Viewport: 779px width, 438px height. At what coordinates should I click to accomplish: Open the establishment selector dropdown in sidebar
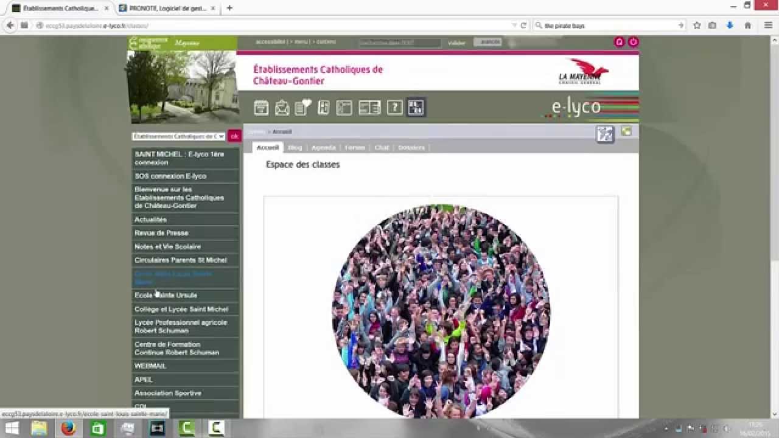coord(178,136)
